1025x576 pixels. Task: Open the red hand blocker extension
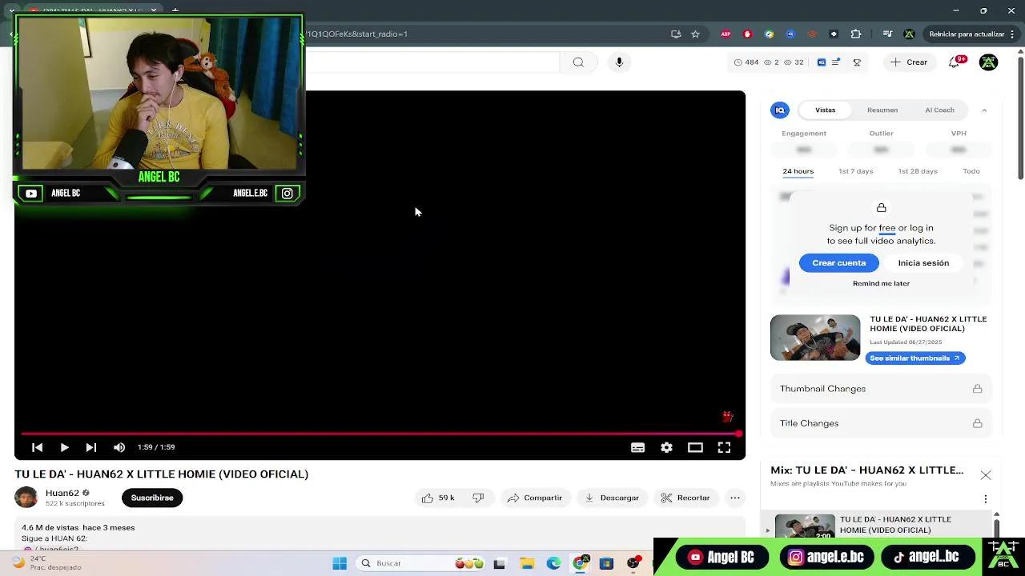(747, 34)
